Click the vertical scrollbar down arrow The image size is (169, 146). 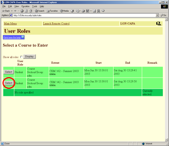[x=166, y=140]
